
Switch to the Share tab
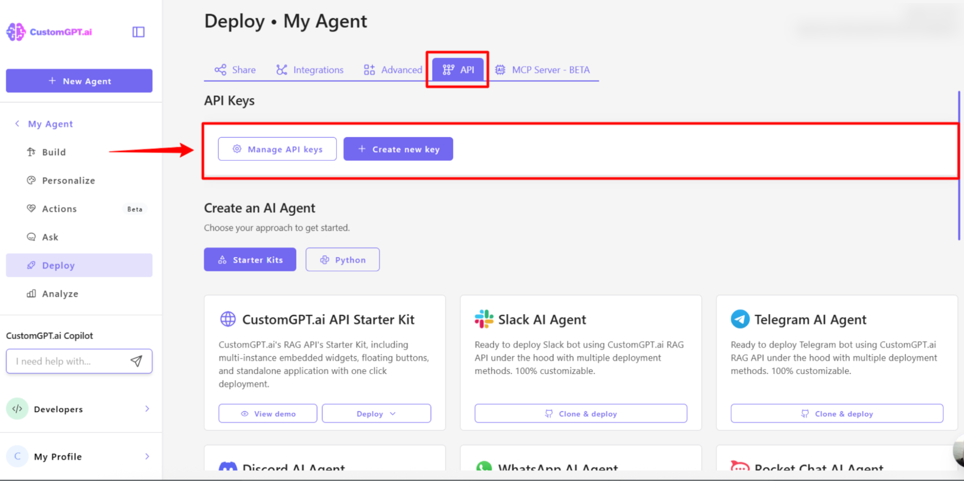pos(235,70)
